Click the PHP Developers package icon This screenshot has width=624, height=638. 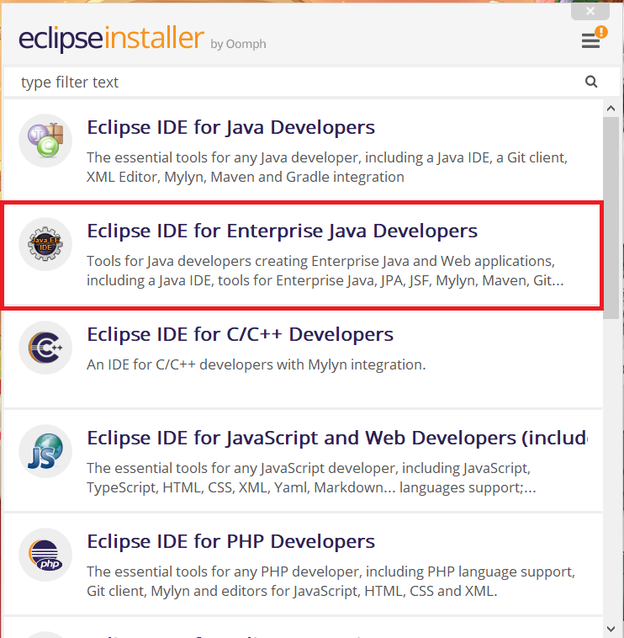click(45, 555)
